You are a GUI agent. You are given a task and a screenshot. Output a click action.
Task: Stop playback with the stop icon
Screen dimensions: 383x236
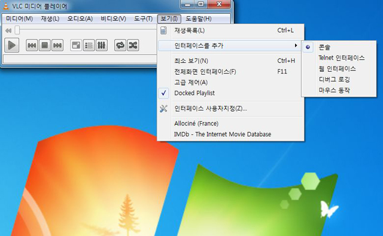[45, 45]
